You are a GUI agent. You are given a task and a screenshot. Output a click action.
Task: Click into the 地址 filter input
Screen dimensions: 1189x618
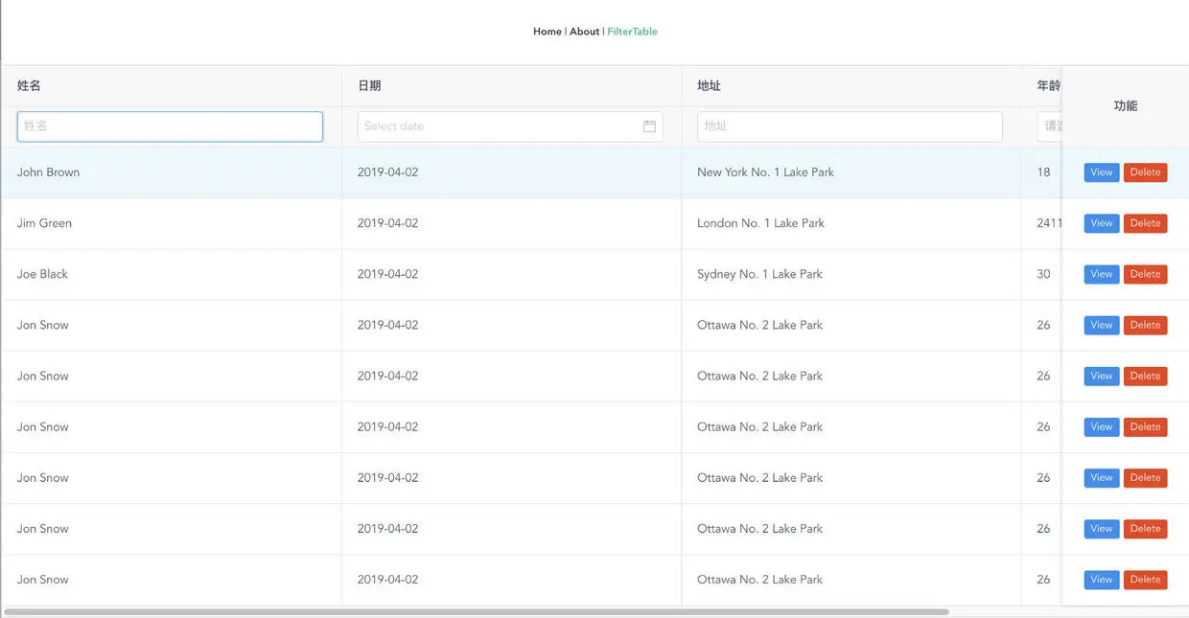click(x=850, y=126)
